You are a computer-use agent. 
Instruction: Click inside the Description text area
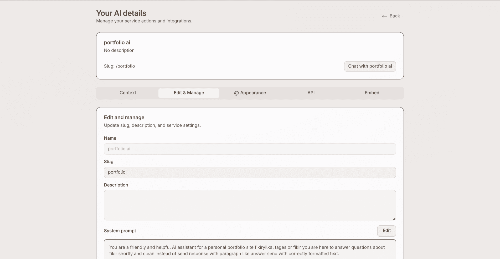click(x=250, y=205)
